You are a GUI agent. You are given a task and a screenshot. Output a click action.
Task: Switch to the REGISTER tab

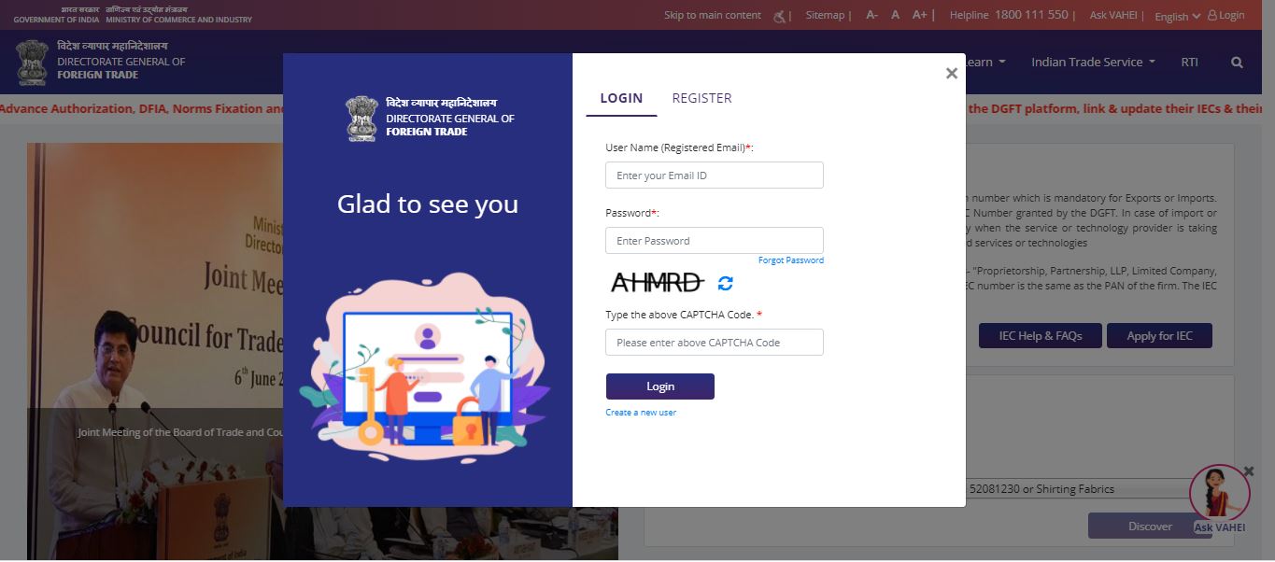pos(701,97)
